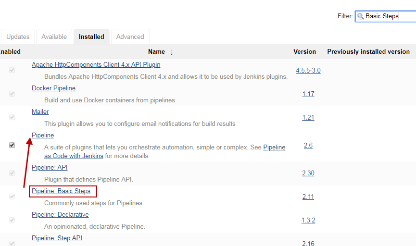Toggle the Pipeline: API enabled checkbox
The height and width of the screenshot is (246, 416).
(x=12, y=173)
